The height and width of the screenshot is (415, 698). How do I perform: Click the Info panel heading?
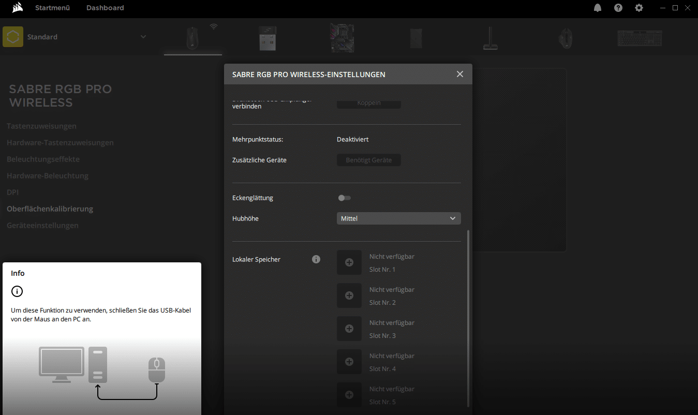coord(18,273)
